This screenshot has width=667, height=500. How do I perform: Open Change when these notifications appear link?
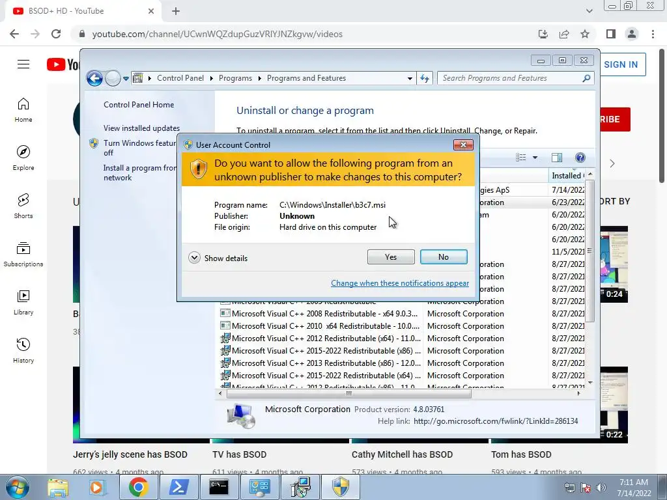click(400, 283)
